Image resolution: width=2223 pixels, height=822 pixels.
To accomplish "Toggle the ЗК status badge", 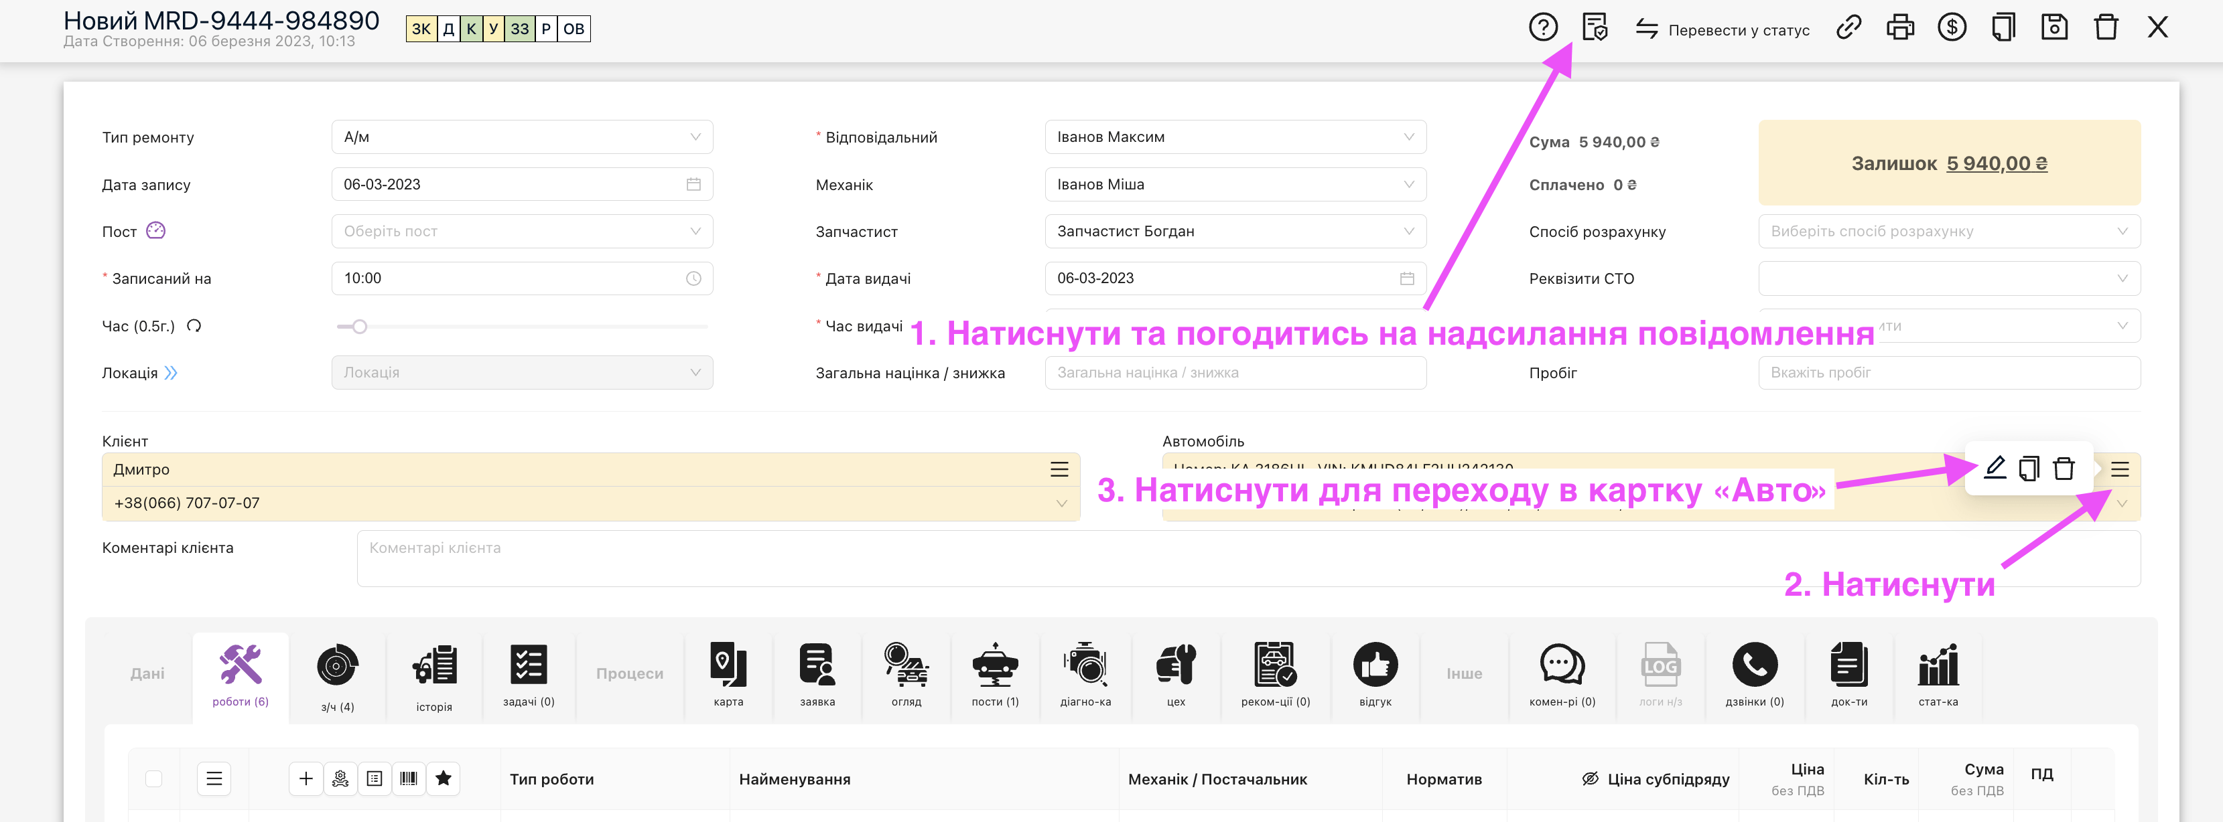I will pos(421,29).
